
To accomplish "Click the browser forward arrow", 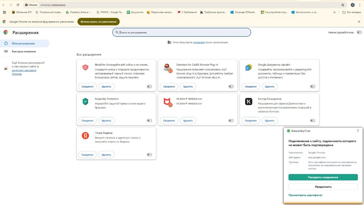I will 11,5.
